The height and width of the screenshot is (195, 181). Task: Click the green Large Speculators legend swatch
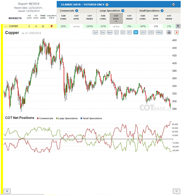point(57,118)
